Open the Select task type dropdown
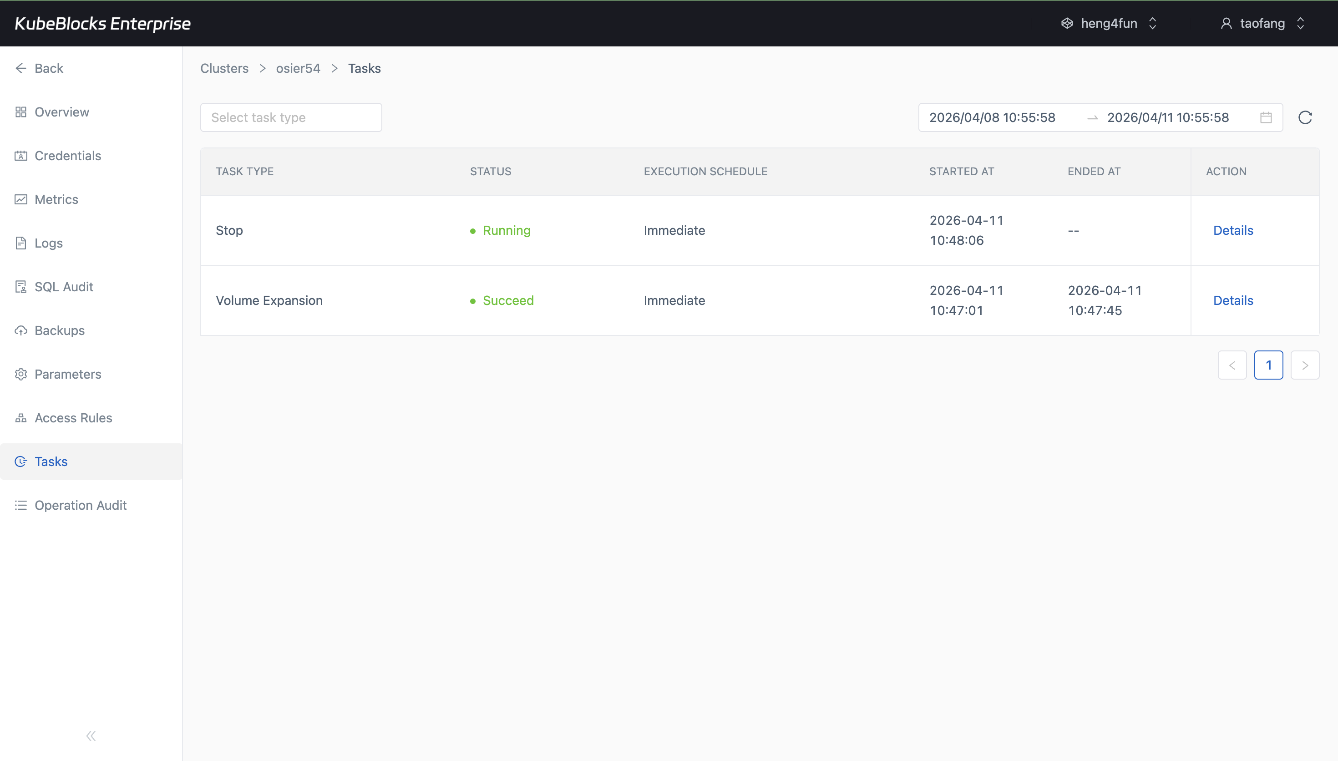The image size is (1338, 761). [291, 117]
